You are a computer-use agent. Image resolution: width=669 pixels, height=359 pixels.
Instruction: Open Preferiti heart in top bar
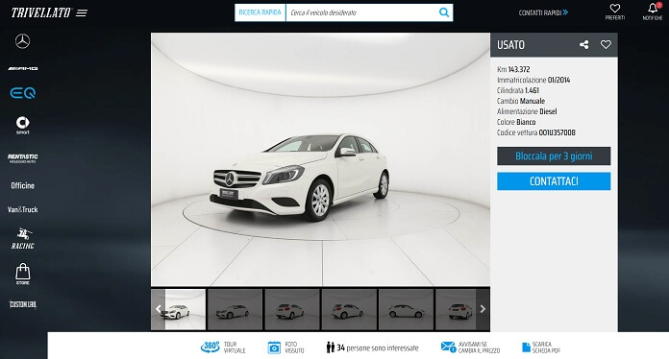coord(615,12)
